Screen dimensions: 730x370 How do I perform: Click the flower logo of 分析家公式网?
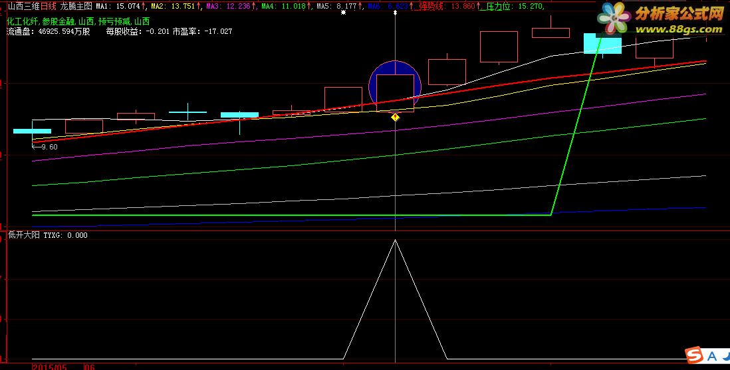pyautogui.click(x=614, y=18)
